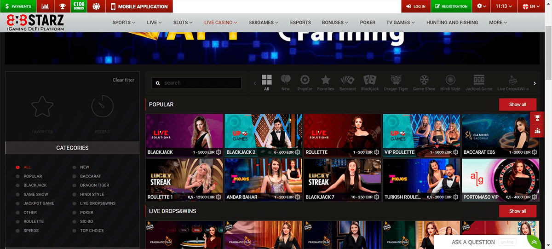The image size is (552, 249).
Task: Click the REGISTRATION button
Action: click(x=451, y=6)
